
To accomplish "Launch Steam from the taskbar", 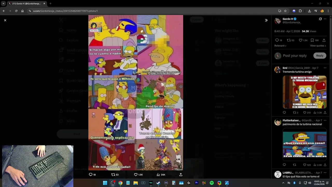I will click(158, 183).
